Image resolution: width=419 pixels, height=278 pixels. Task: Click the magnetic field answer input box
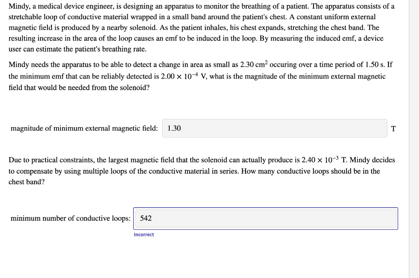point(274,128)
